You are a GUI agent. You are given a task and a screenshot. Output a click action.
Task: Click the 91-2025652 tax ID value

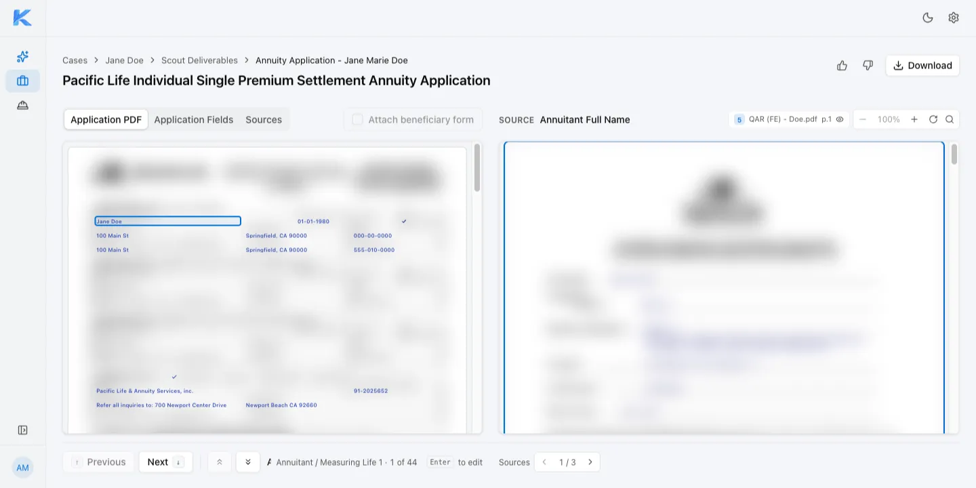371,391
